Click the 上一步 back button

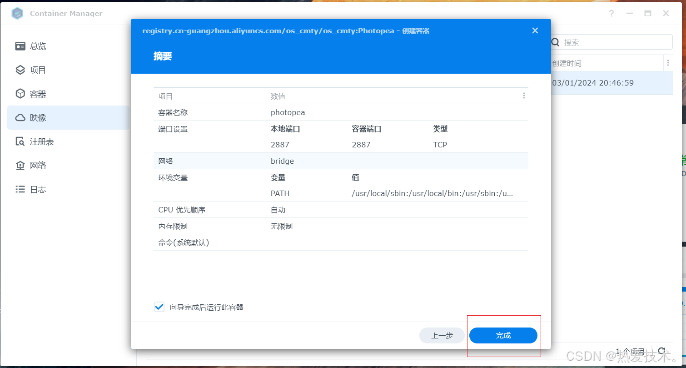442,336
